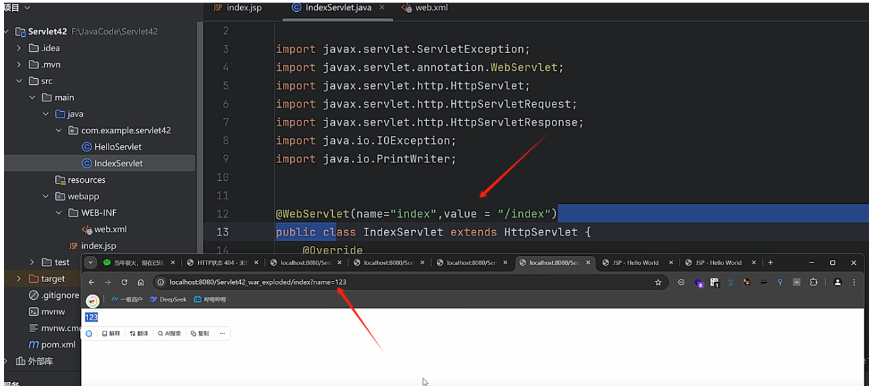Close the HTTP状态 404 browser tab
Viewport: 869px width, 388px height.
pyautogui.click(x=257, y=262)
